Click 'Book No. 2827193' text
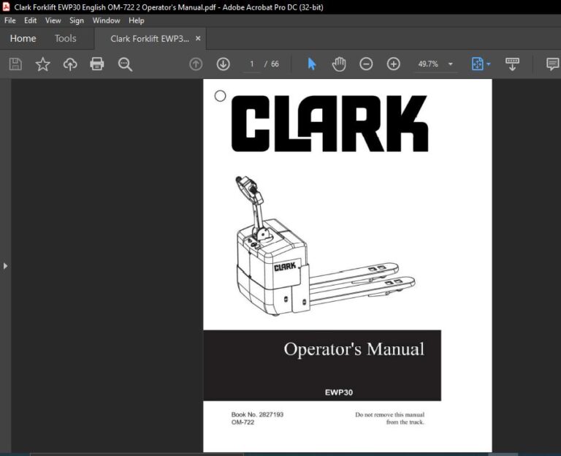 pos(257,414)
